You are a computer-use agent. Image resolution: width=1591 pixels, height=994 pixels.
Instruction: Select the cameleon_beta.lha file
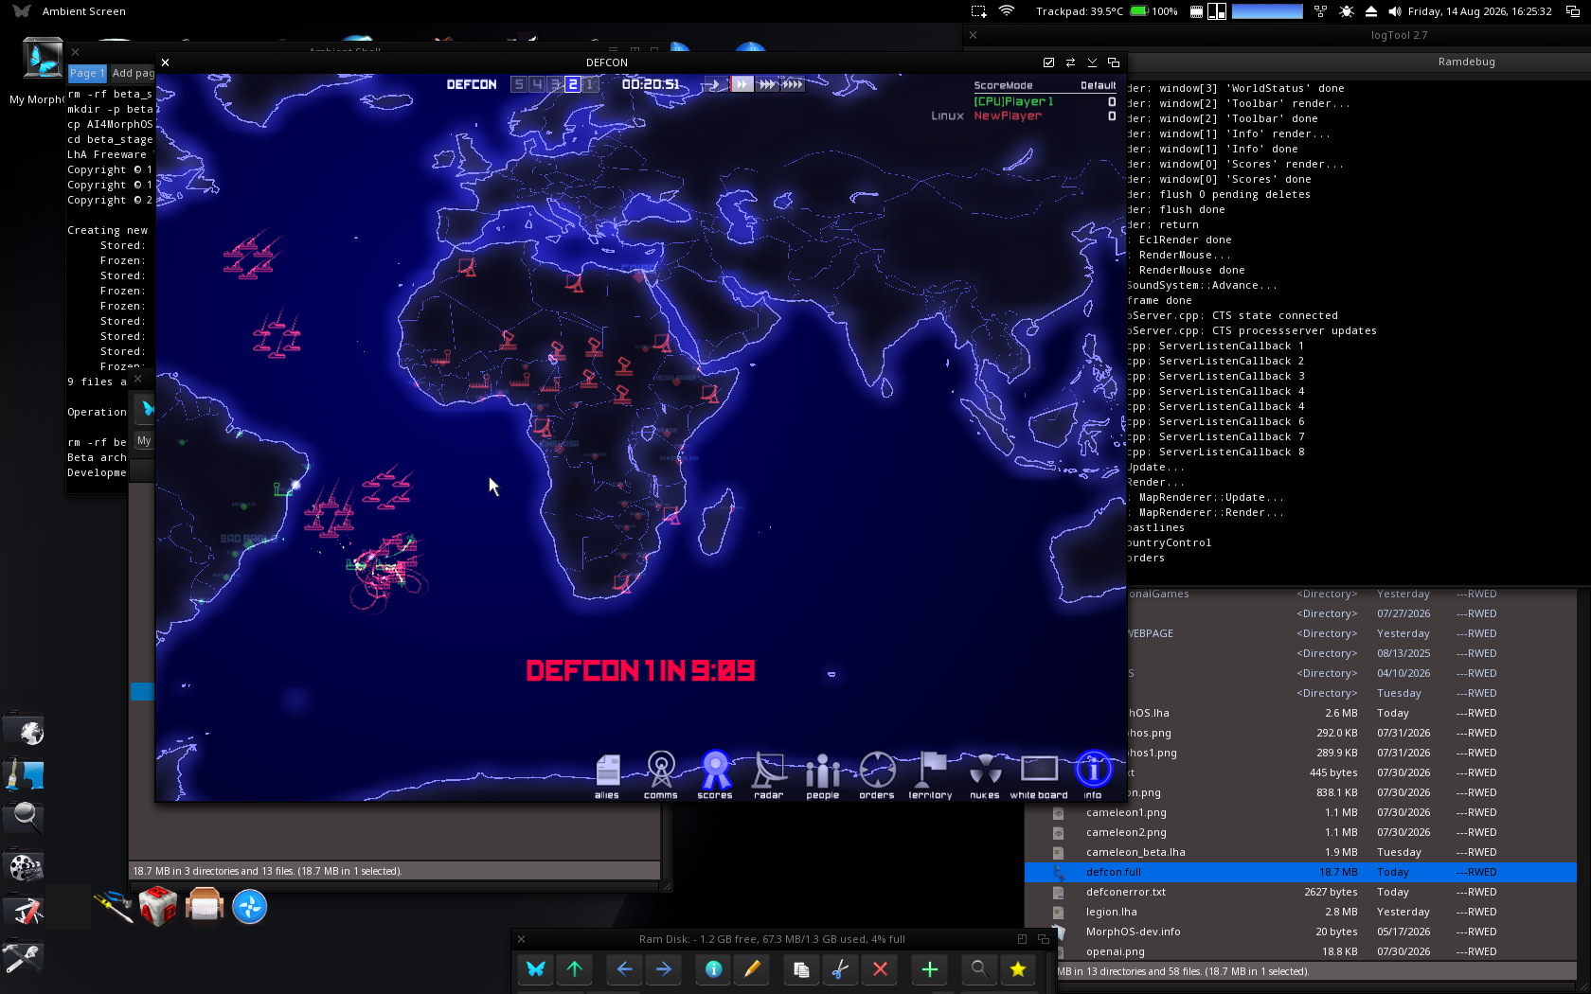click(x=1300, y=852)
